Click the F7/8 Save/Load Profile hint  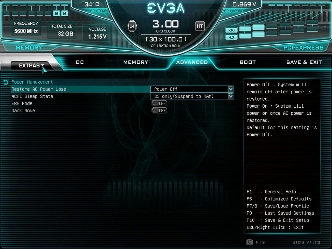[x=278, y=206]
